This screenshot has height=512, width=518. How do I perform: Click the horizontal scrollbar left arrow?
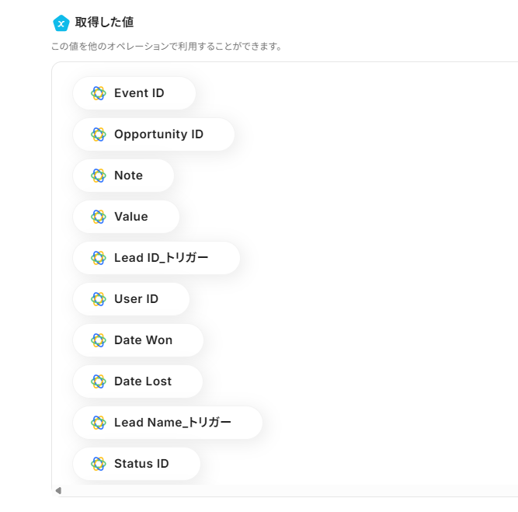(x=58, y=491)
